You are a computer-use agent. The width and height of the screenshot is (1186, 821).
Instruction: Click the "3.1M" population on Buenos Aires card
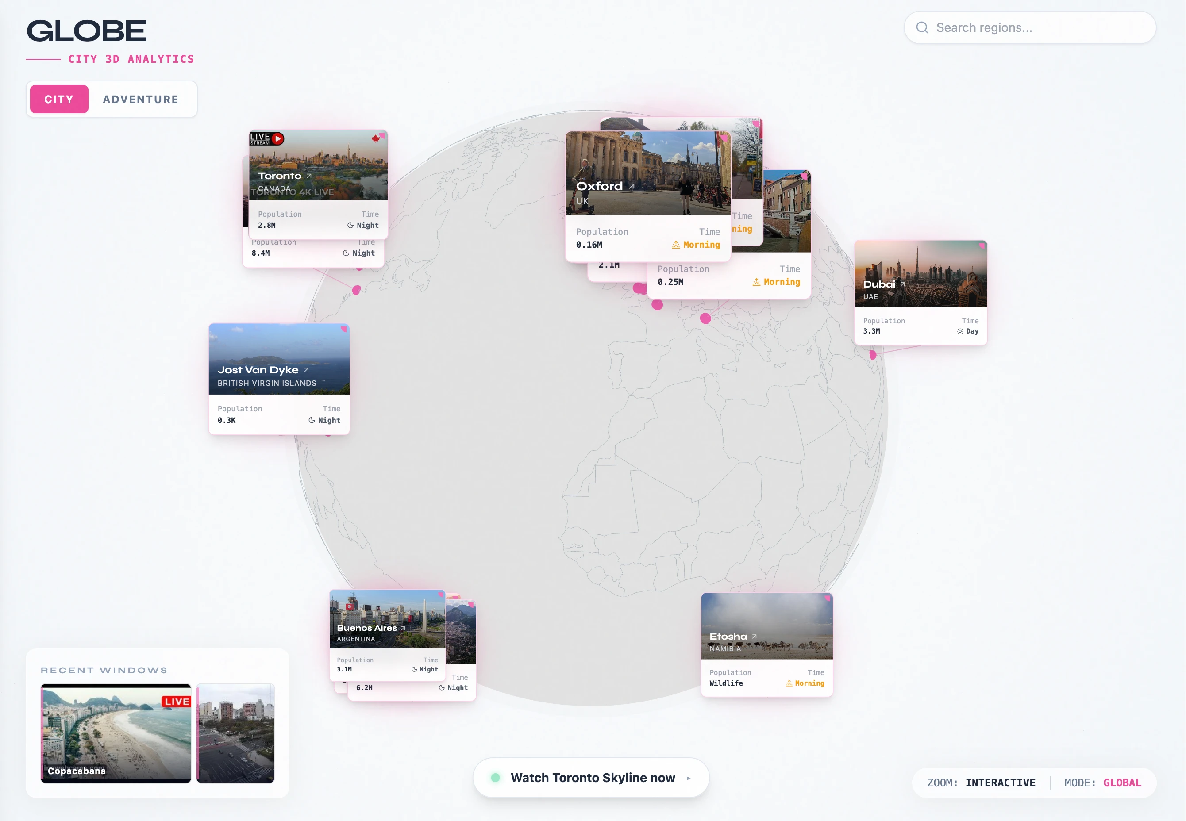coord(344,669)
